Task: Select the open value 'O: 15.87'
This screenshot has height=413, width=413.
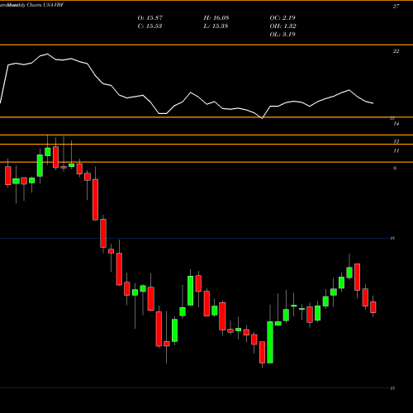Action: [150, 18]
